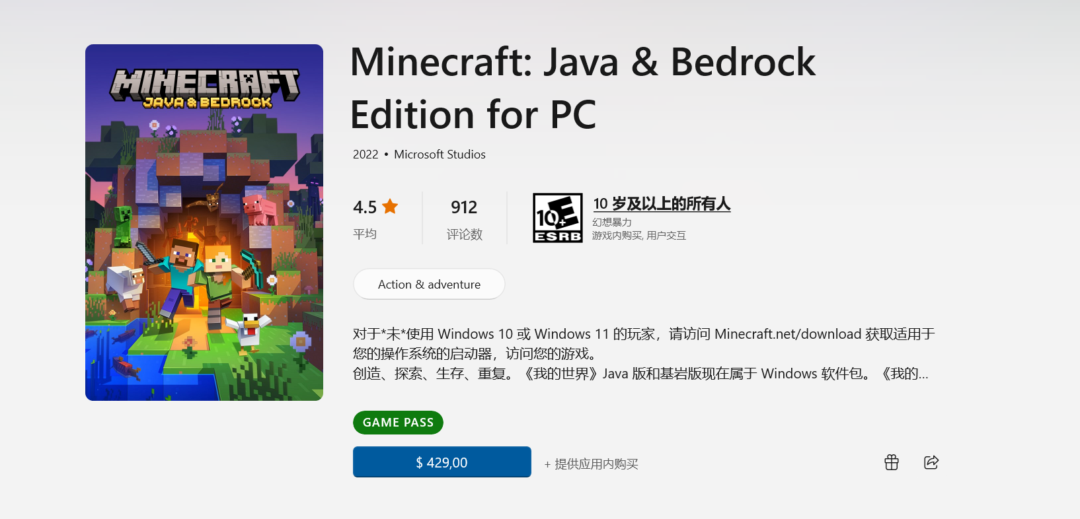Click the orange rating star icon

[x=391, y=207]
